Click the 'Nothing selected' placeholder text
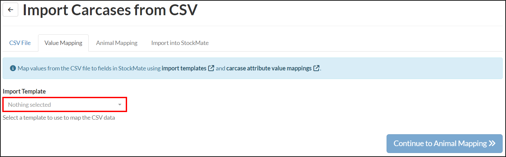This screenshot has width=506, height=157. coord(29,105)
